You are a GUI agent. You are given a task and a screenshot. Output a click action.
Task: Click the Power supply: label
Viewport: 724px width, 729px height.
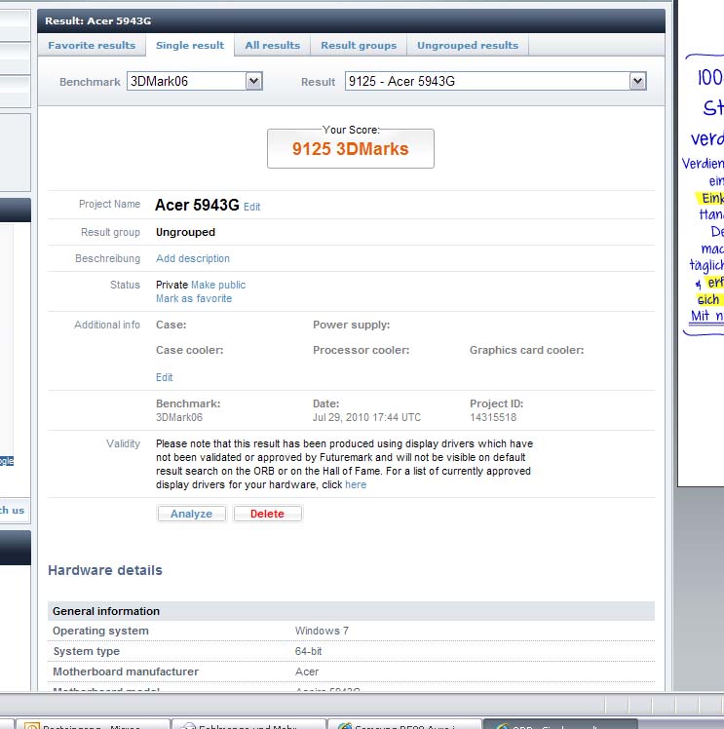(x=352, y=325)
